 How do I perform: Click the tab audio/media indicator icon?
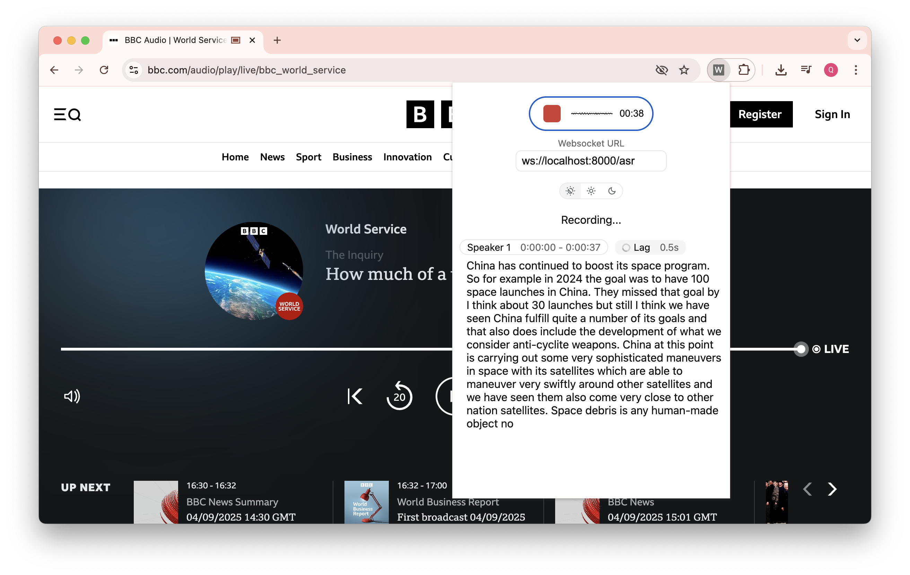pyautogui.click(x=235, y=40)
